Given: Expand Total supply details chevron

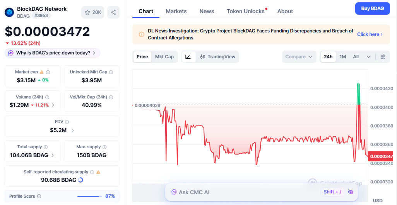Looking at the screenshot, I should pos(53,155).
